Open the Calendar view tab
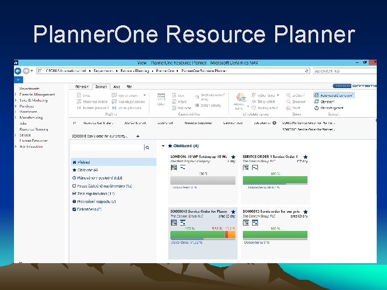 (x=233, y=123)
